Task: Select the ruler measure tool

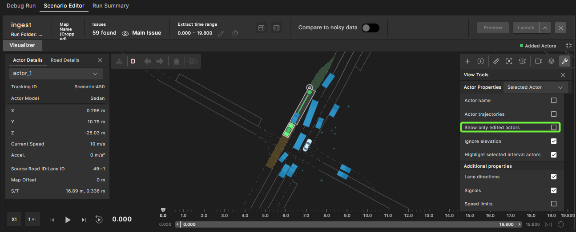Action: tap(496, 61)
